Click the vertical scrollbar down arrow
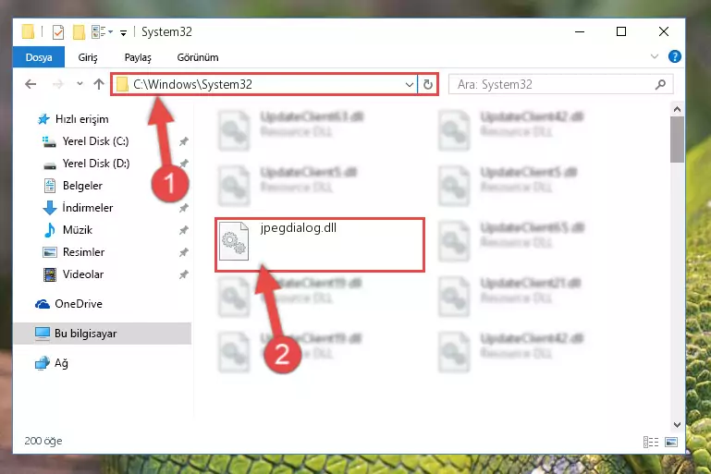This screenshot has width=711, height=474. click(677, 425)
